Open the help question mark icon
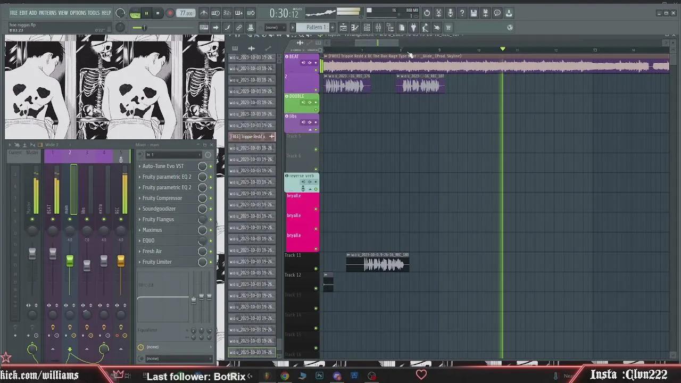Viewport: 681px width, 383px height. pyautogui.click(x=462, y=13)
